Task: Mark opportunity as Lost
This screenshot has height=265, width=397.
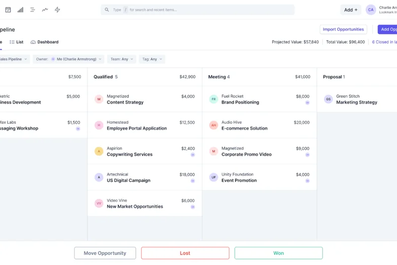Action: pyautogui.click(x=185, y=253)
